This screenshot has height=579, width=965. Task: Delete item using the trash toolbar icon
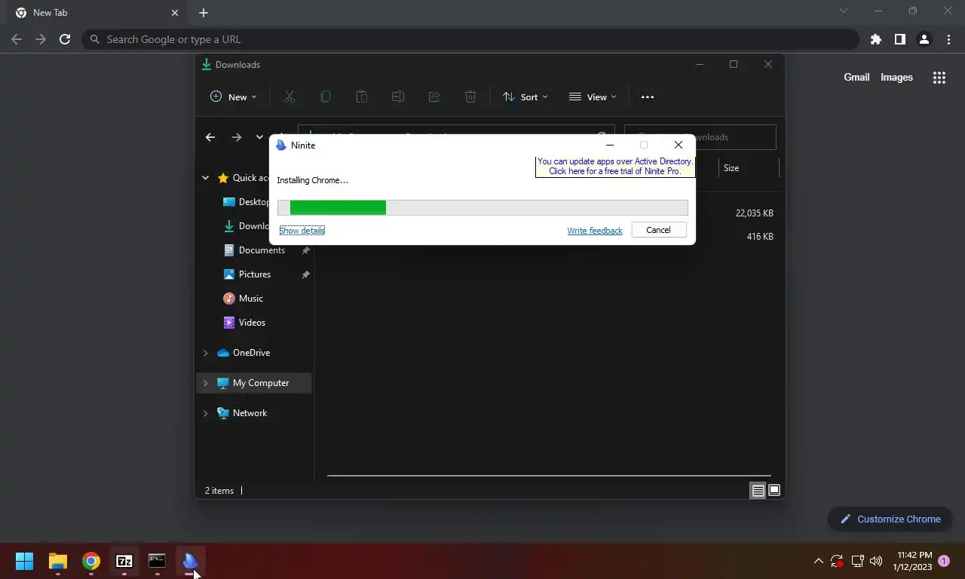(470, 96)
